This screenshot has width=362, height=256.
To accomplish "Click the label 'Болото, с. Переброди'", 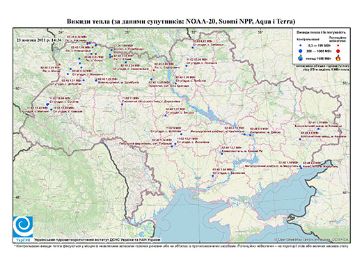I will 129,49.
